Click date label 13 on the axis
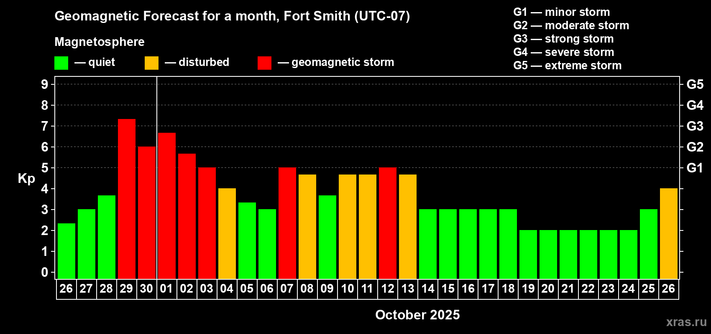Image resolution: width=711 pixels, height=334 pixels. (x=408, y=288)
